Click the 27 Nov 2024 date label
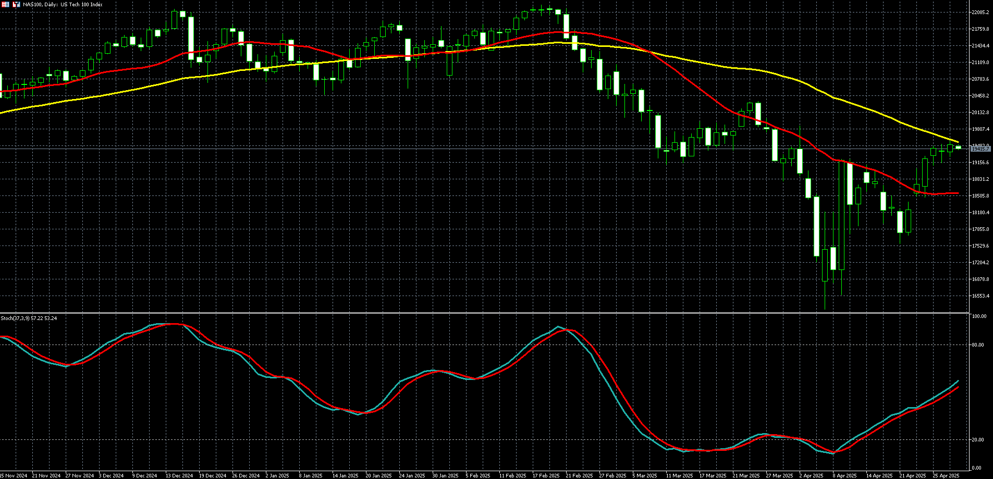This screenshot has height=479, width=993. coord(80,476)
